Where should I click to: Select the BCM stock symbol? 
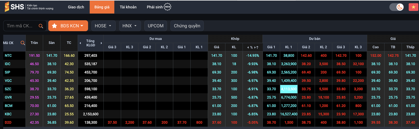pos(8,106)
